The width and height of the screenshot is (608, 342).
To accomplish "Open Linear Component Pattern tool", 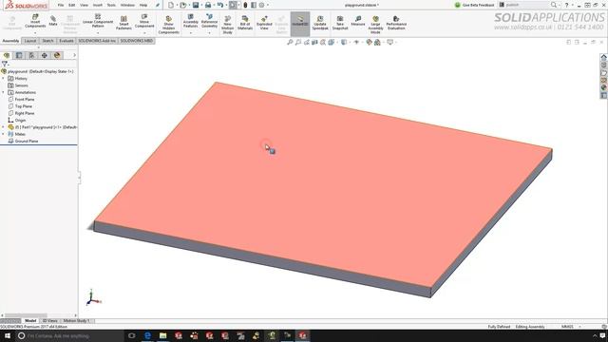I will click(98, 22).
